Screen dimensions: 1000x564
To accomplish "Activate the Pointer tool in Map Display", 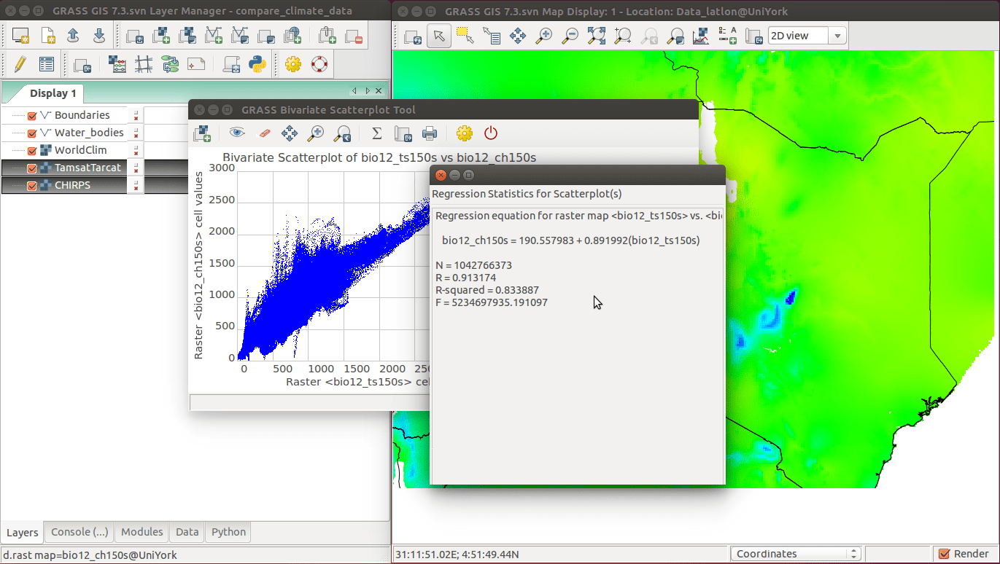I will [439, 35].
